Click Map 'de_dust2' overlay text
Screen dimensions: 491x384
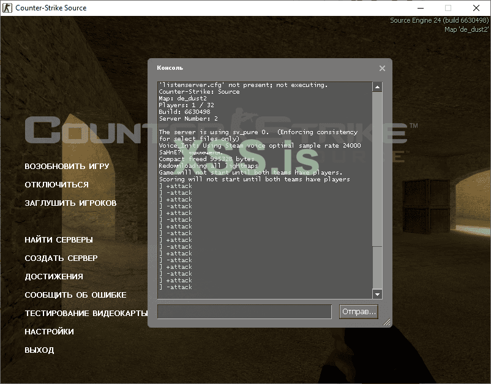coord(467,29)
